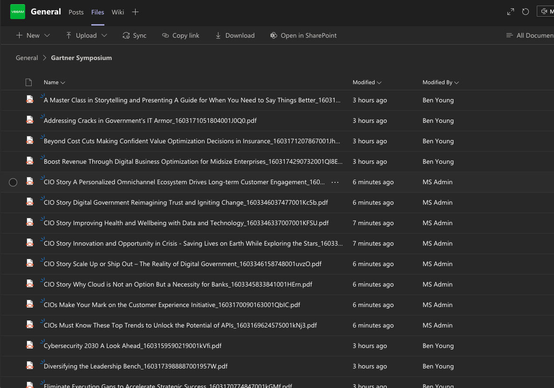Open A Master Class in Storytelling PDF
The height and width of the screenshot is (388, 554).
[x=192, y=100]
